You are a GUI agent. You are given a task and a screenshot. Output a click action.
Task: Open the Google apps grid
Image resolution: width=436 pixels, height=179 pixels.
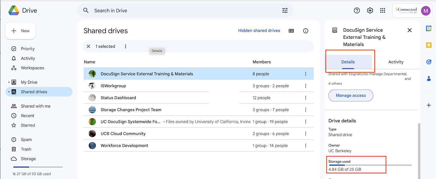[x=383, y=11]
